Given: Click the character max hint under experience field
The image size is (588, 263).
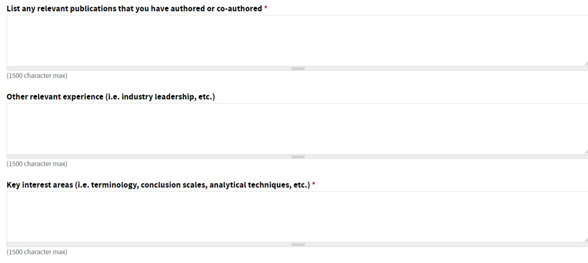Looking at the screenshot, I should (x=37, y=164).
